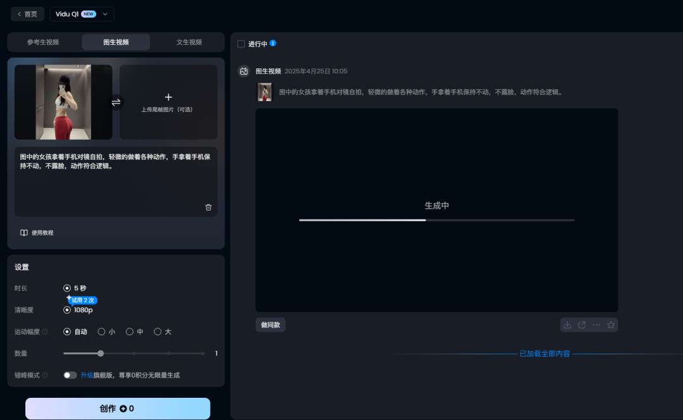Click the star favorite icon
This screenshot has width=683, height=420.
[x=611, y=324]
